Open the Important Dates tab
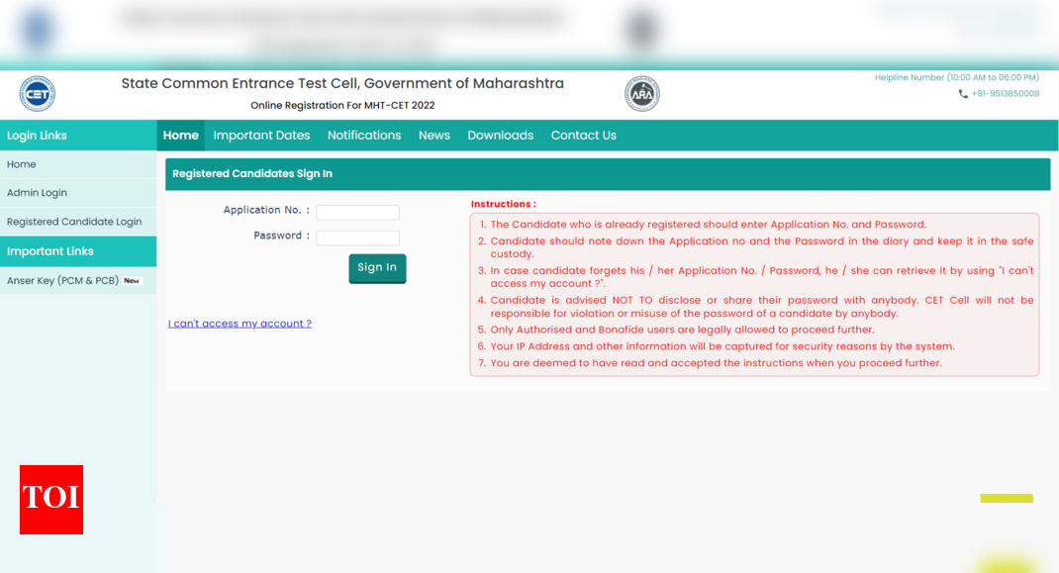This screenshot has width=1059, height=573. click(261, 135)
